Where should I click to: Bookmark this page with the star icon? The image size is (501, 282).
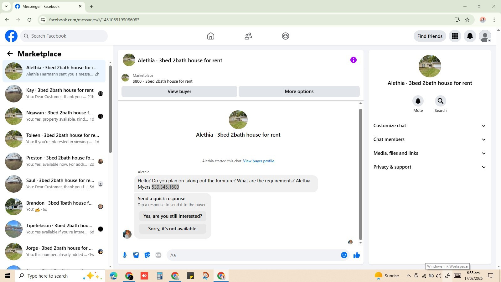467,20
